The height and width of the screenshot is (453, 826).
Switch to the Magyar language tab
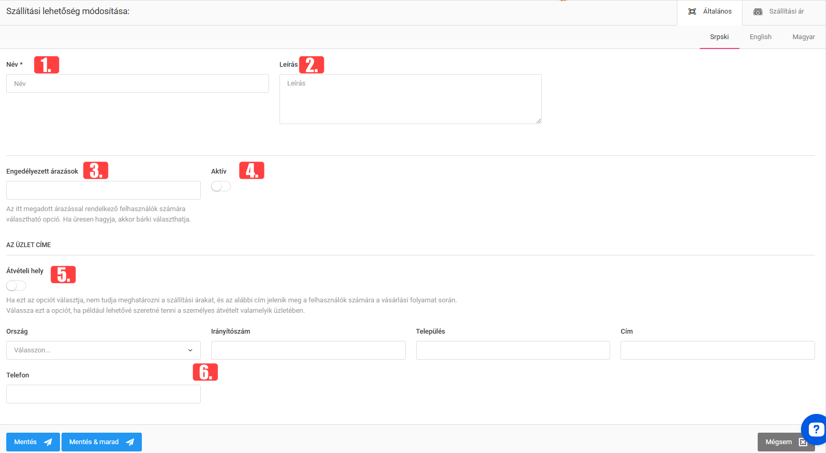pos(803,37)
